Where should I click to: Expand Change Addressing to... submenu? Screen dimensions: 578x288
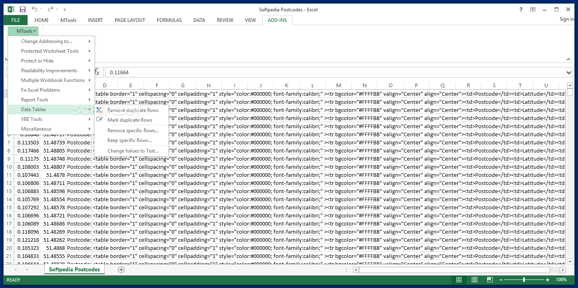pos(52,41)
